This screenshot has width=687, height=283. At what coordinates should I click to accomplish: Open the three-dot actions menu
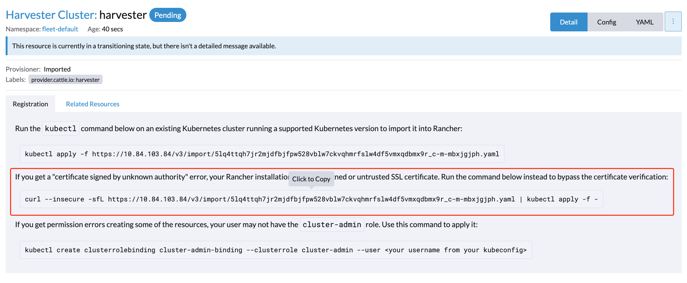click(x=673, y=22)
